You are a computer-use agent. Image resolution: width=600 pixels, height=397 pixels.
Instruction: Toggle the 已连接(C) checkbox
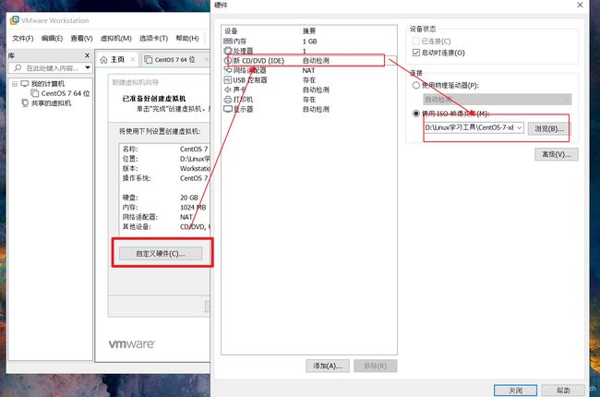pos(416,41)
